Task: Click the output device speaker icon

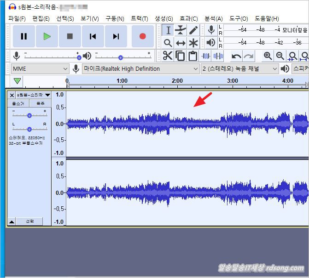Action: click(x=285, y=69)
